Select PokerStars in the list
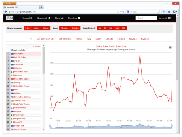Viewport: 182px width, 137px height. [23, 54]
